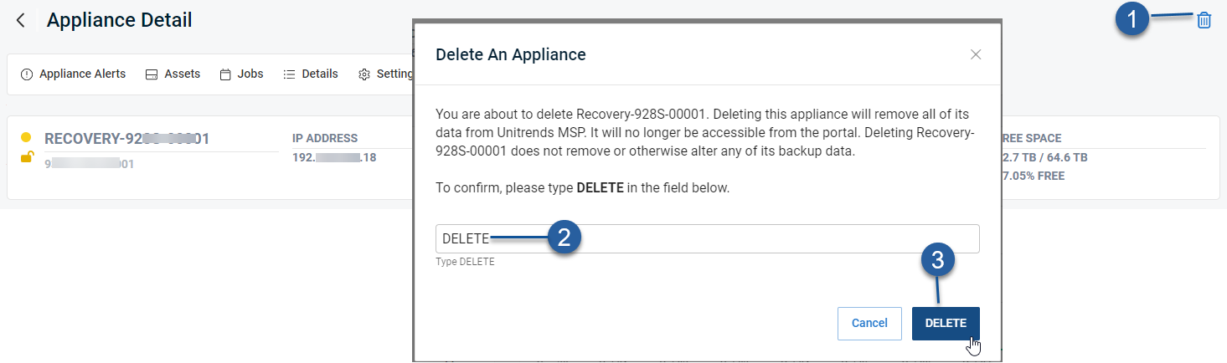This screenshot has width=1227, height=363.
Task: Select the Details tab
Action: click(311, 74)
